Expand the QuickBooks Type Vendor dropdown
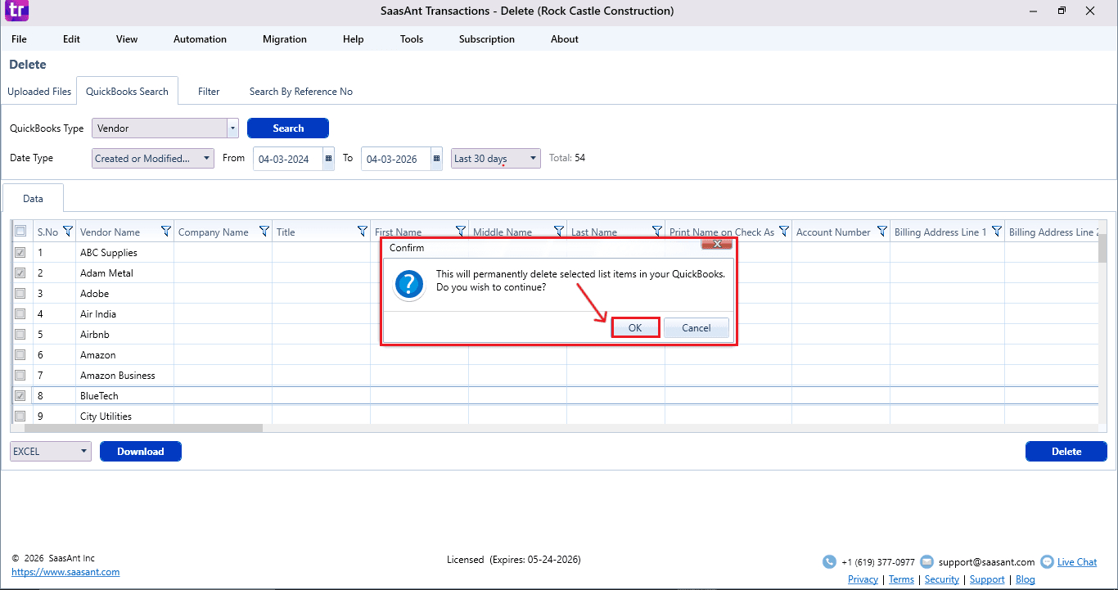The width and height of the screenshot is (1118, 590). 232,128
